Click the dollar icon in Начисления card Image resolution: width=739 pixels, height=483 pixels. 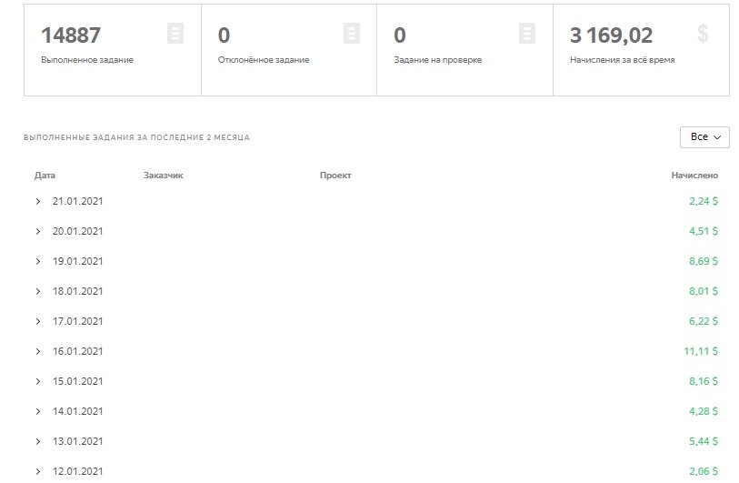[703, 34]
